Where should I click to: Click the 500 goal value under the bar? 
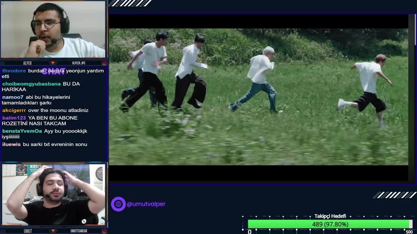[409, 232]
